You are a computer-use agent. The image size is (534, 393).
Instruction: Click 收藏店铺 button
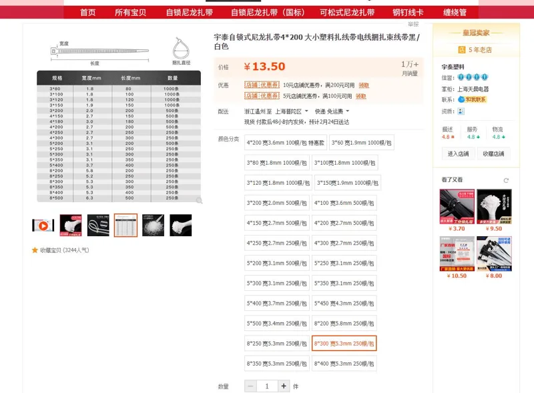[x=493, y=154]
